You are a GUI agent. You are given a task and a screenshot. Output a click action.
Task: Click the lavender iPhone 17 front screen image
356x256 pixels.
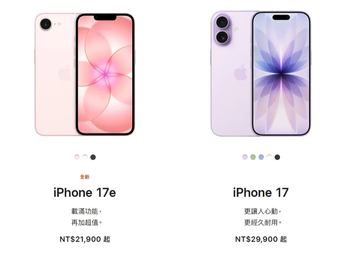[x=281, y=74]
